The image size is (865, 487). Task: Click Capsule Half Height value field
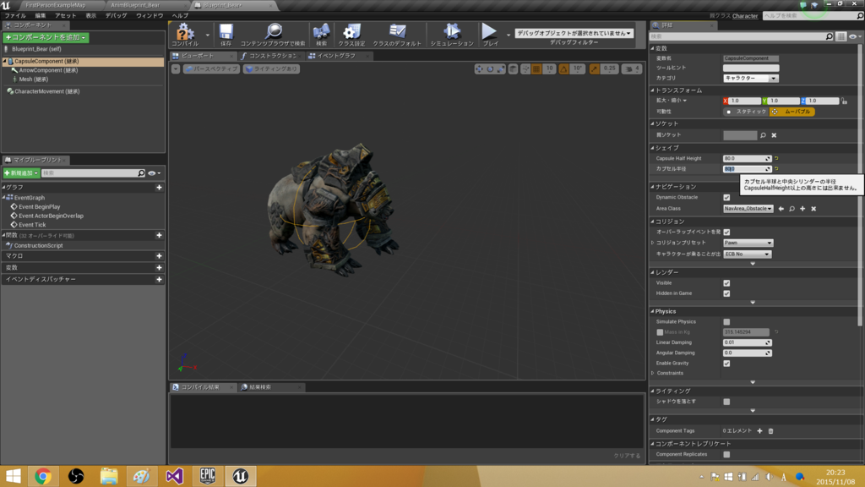coord(747,158)
